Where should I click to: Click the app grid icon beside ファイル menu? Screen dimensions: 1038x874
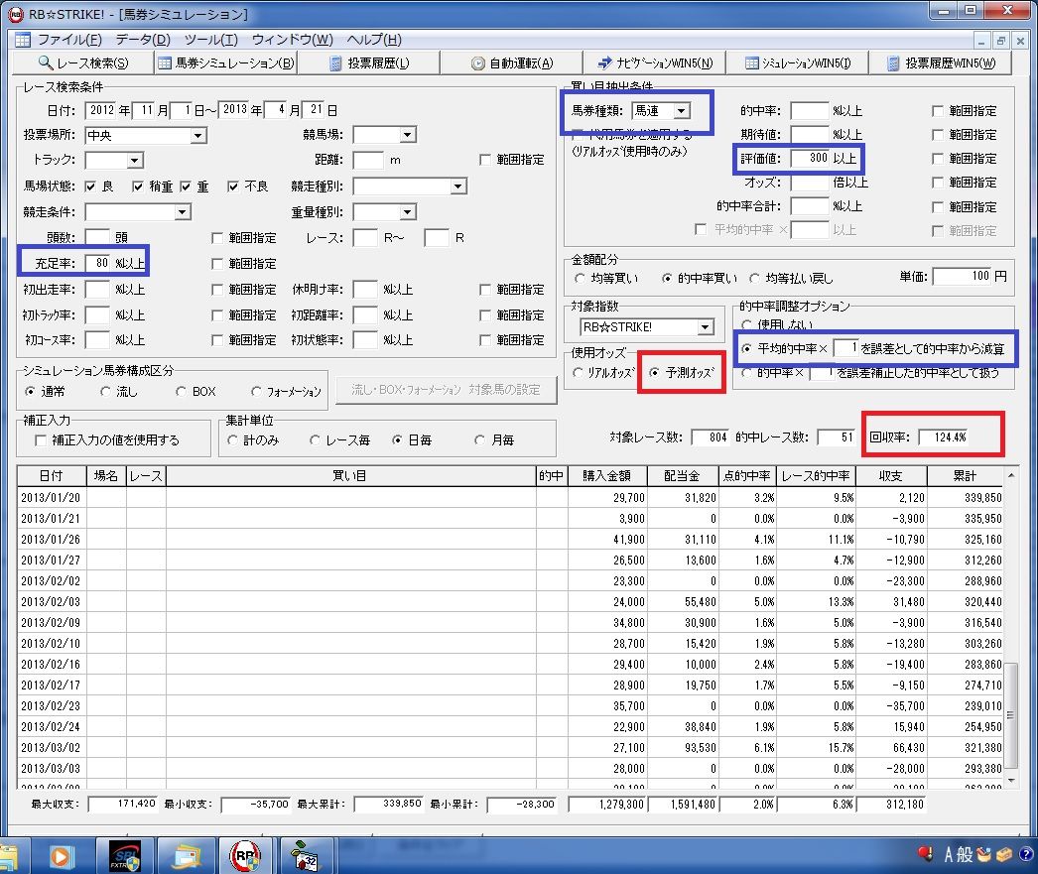(23, 40)
